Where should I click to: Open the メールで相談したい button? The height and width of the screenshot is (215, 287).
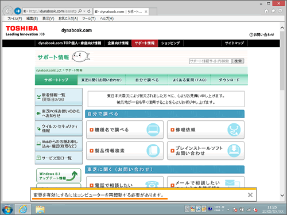click(x=205, y=182)
